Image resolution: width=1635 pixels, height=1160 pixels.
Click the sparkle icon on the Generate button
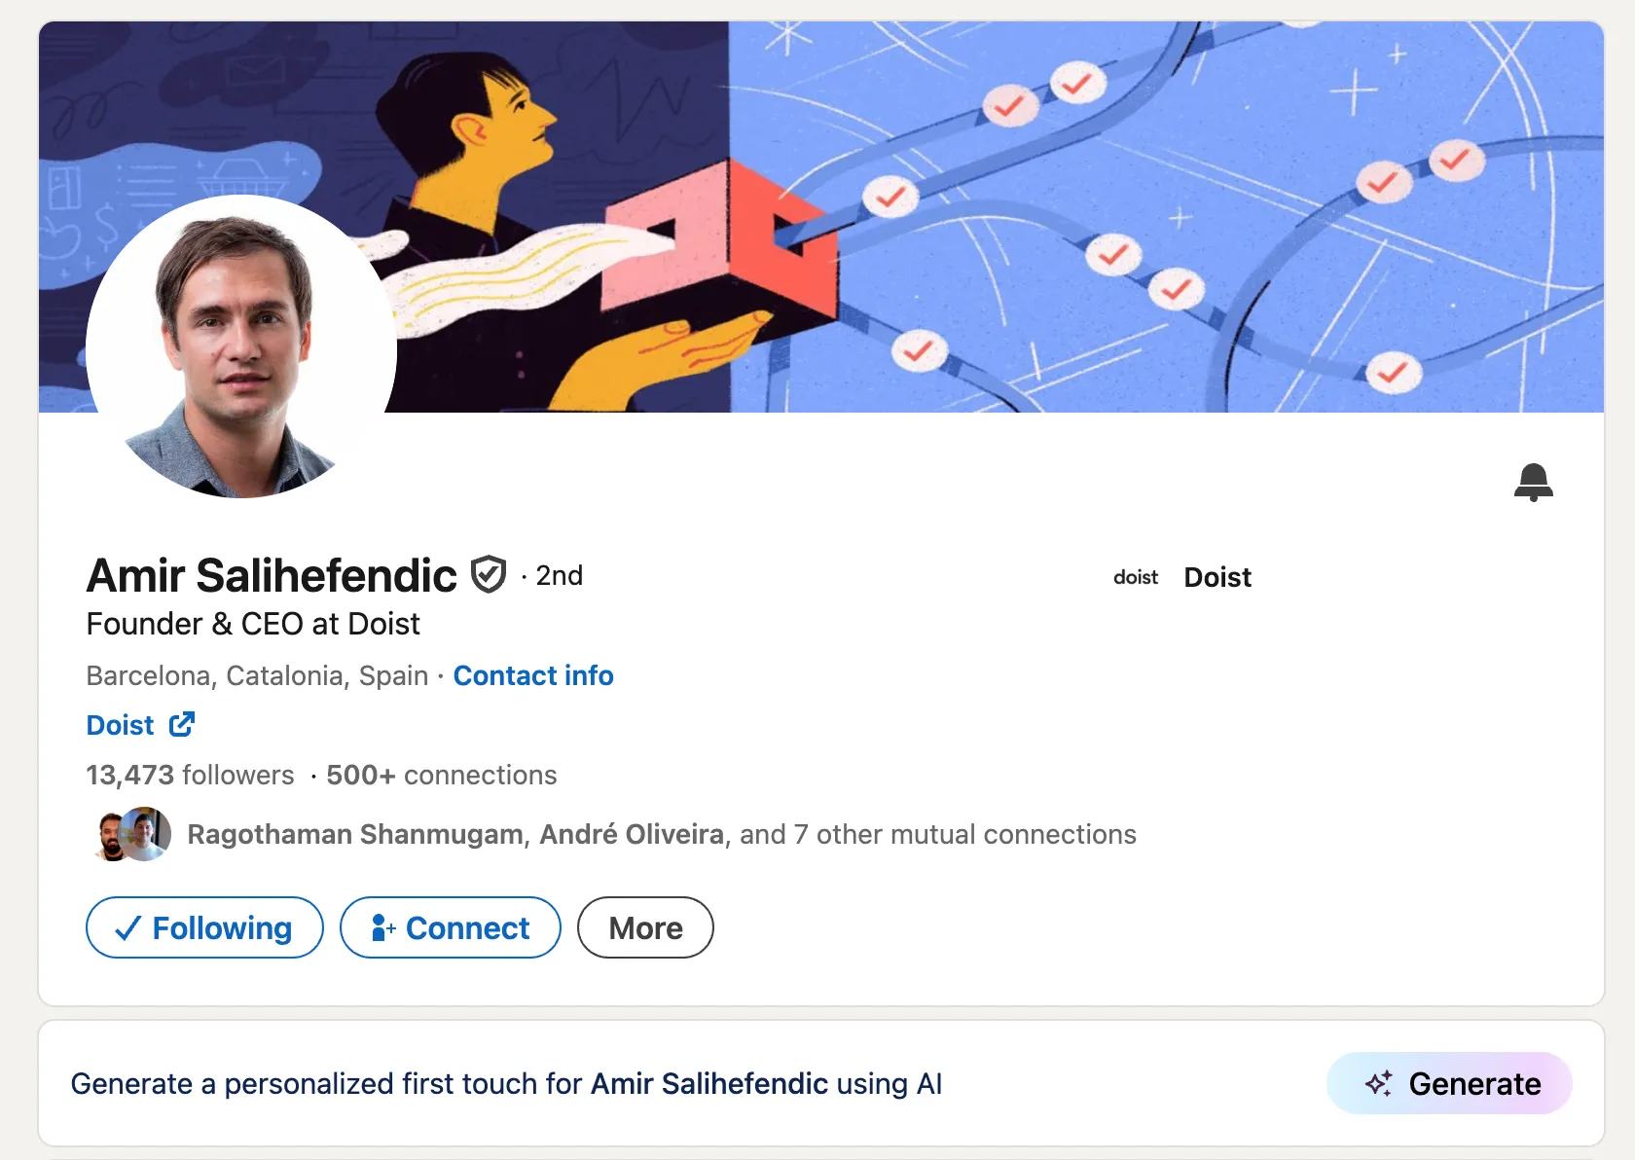click(x=1378, y=1083)
